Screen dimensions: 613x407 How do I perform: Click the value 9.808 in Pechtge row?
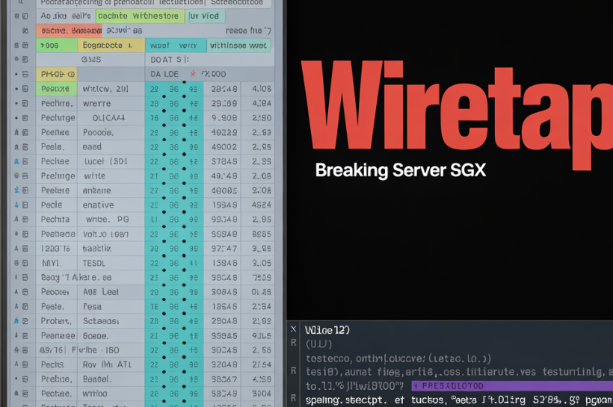tap(224, 118)
